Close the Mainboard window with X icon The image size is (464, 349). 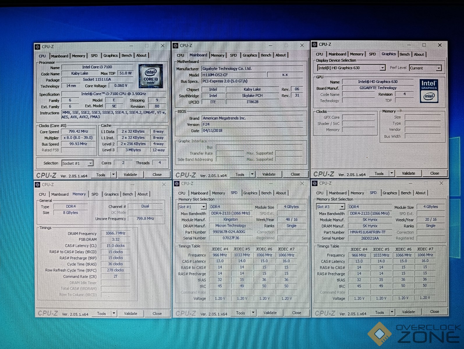302,45
